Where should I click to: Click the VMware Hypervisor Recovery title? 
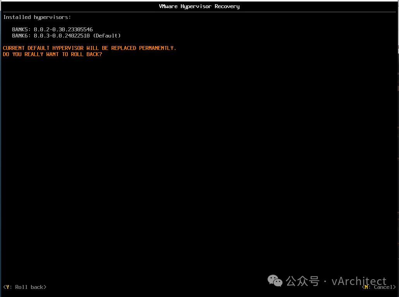tap(199, 7)
